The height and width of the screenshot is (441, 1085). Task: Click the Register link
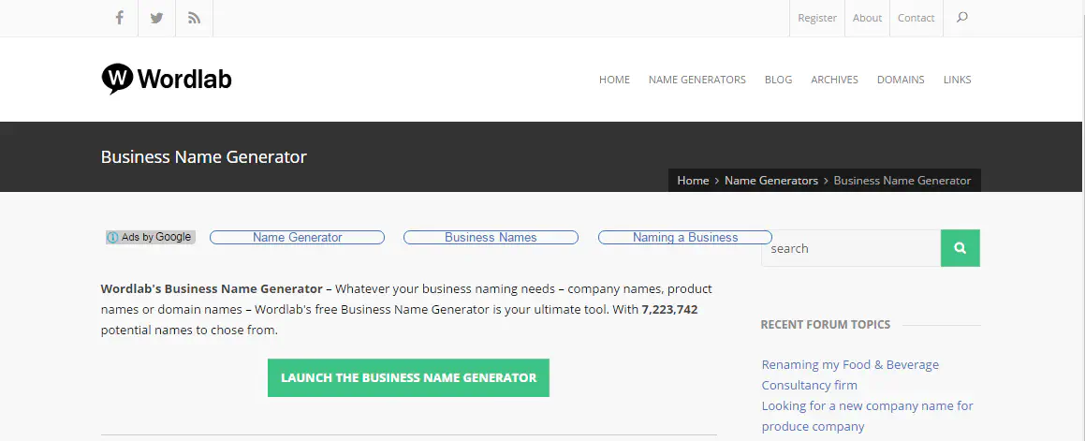[817, 18]
